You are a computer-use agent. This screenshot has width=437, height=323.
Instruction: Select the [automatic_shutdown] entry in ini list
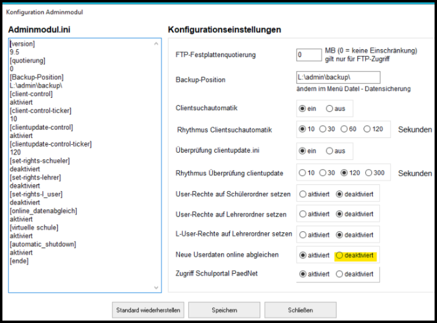click(43, 244)
